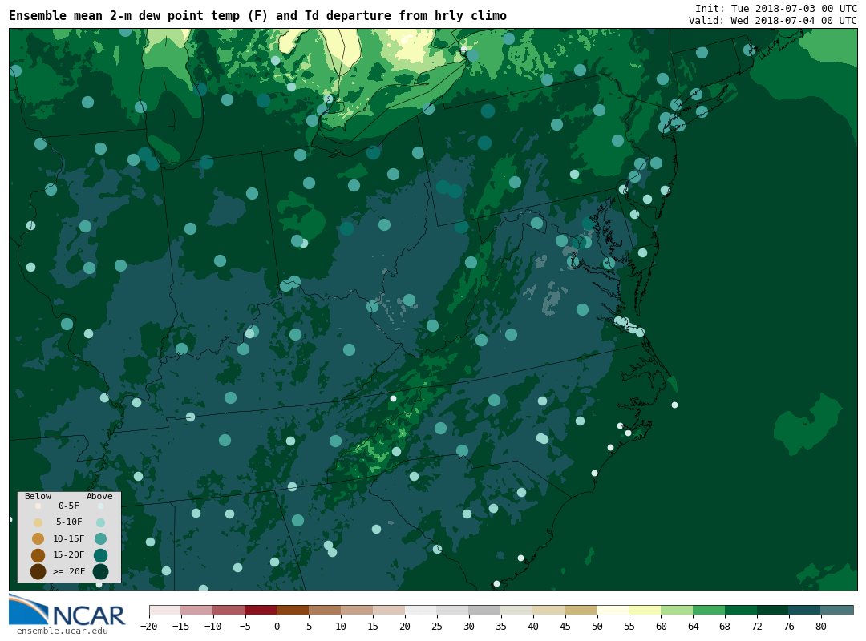Click the '-20' colorbar tick label

click(x=148, y=626)
